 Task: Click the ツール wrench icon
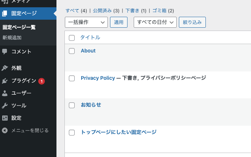click(x=5, y=106)
